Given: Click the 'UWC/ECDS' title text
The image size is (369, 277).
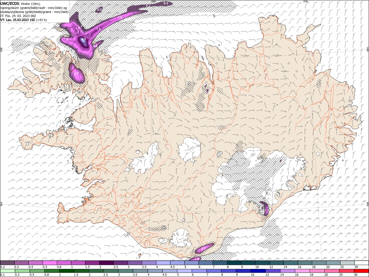Looking at the screenshot, I should [x=10, y=3].
